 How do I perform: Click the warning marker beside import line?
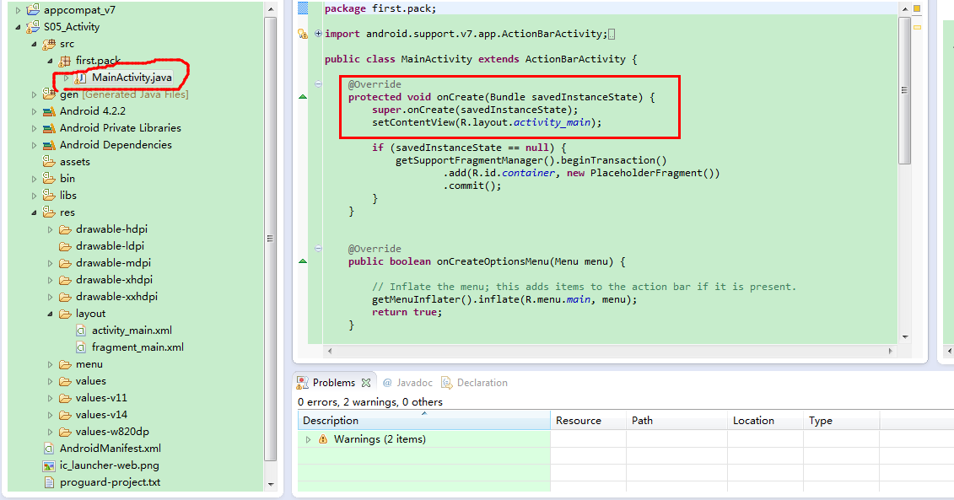coord(302,34)
